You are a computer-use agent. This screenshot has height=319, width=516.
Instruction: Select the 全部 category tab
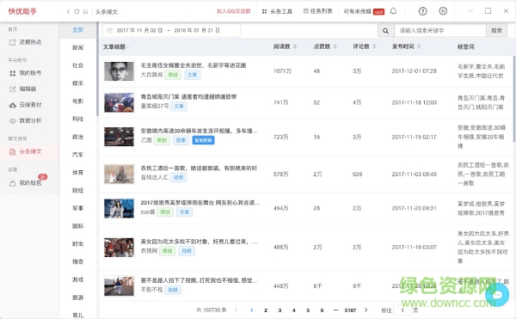coord(78,30)
